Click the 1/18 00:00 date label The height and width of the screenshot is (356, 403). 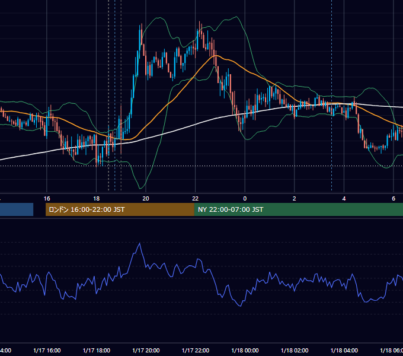tap(245, 350)
